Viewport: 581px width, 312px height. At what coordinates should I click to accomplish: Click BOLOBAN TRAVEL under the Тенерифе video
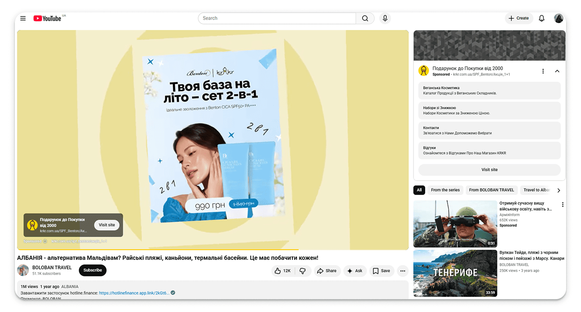click(514, 265)
